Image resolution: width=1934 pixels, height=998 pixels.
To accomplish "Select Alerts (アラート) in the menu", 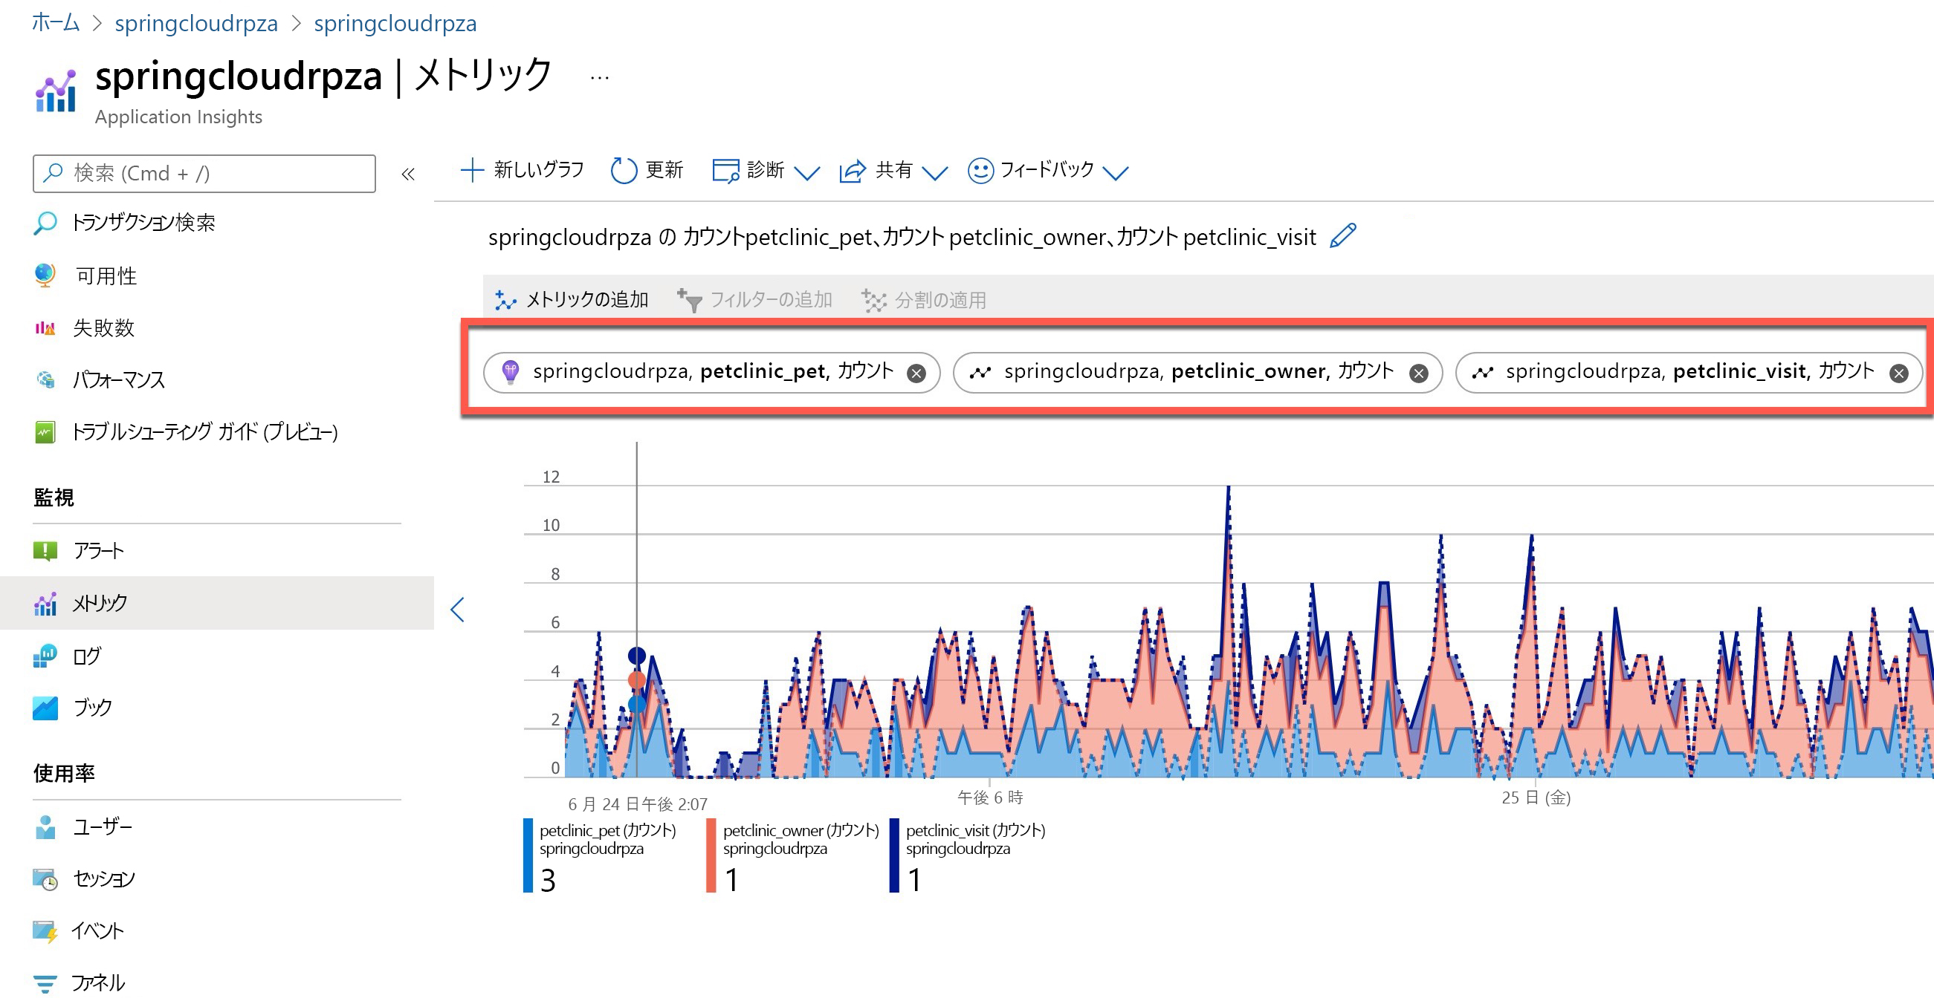I will [97, 551].
